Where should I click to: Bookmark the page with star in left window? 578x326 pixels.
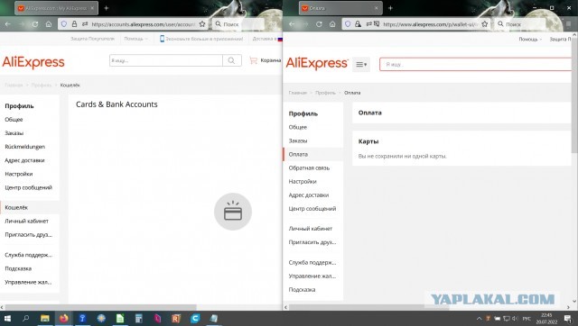(x=202, y=24)
